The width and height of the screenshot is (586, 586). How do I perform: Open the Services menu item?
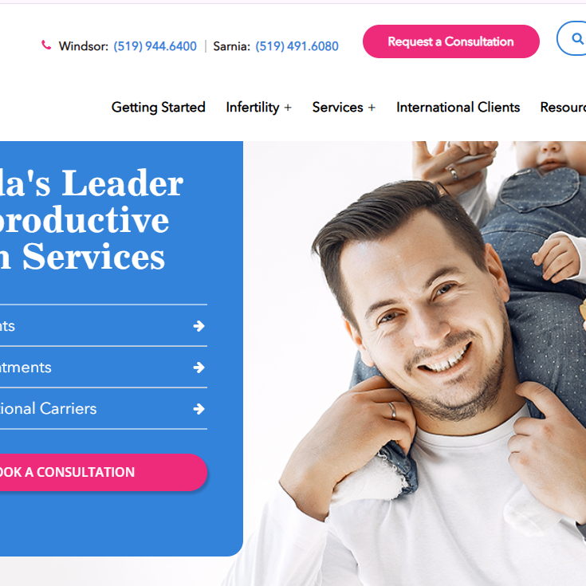point(337,108)
